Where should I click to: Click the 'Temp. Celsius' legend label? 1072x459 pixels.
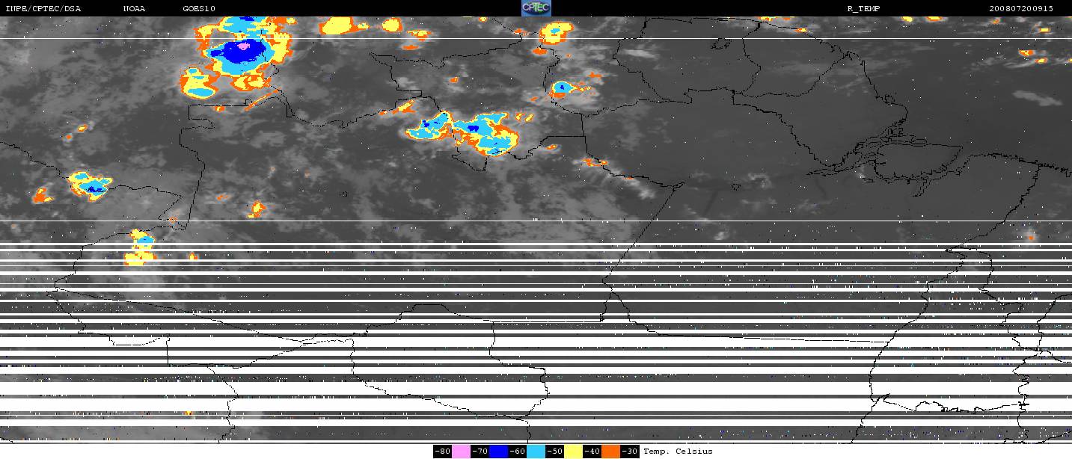(x=678, y=452)
